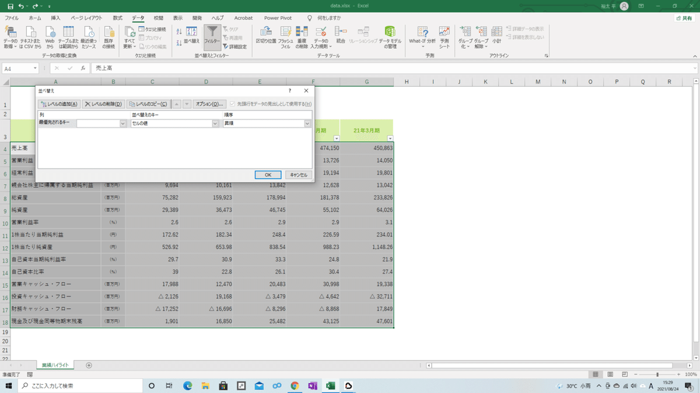Image resolution: width=700 pixels, height=393 pixels.
Task: Click the taskbar search box
Action: pos(80,385)
